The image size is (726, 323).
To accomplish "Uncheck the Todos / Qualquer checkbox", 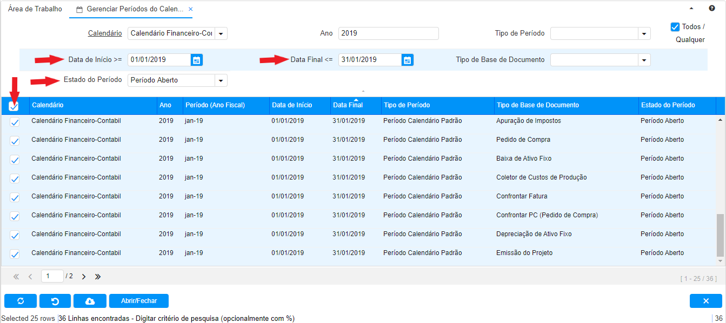I will (675, 27).
